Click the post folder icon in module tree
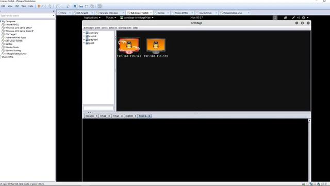This screenshot has width=330, height=186. (87, 43)
